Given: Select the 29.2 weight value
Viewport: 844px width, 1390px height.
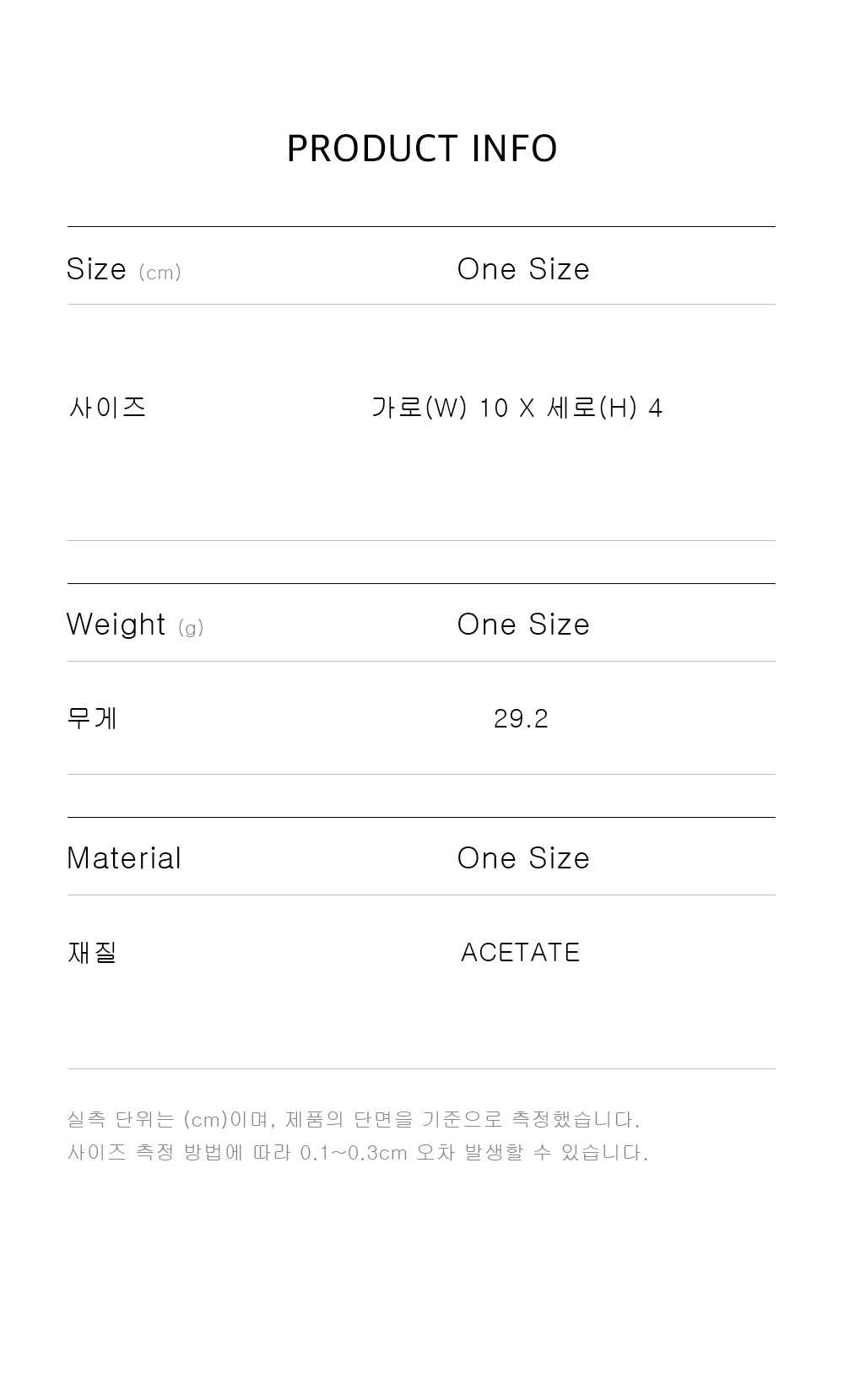Looking at the screenshot, I should click(521, 719).
